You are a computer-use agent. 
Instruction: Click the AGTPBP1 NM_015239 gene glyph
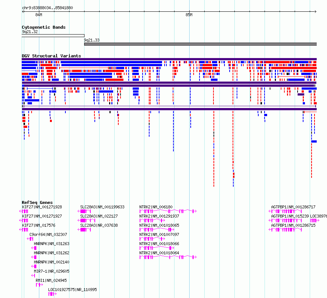coord(285,220)
